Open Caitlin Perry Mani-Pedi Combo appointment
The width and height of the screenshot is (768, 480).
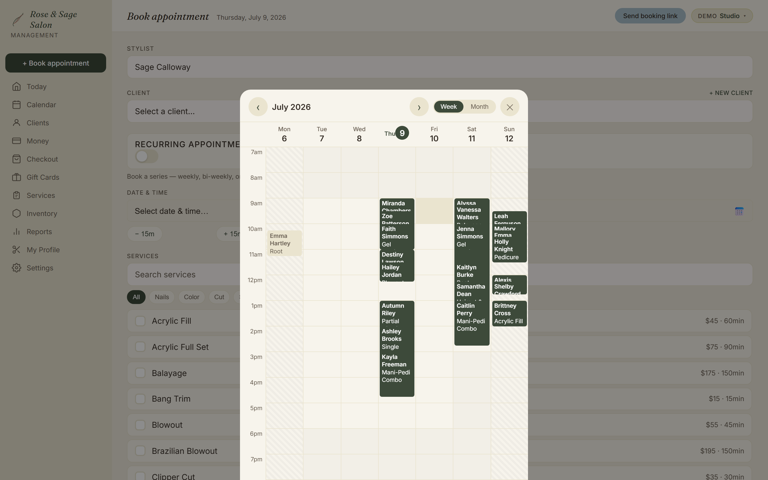(x=471, y=323)
